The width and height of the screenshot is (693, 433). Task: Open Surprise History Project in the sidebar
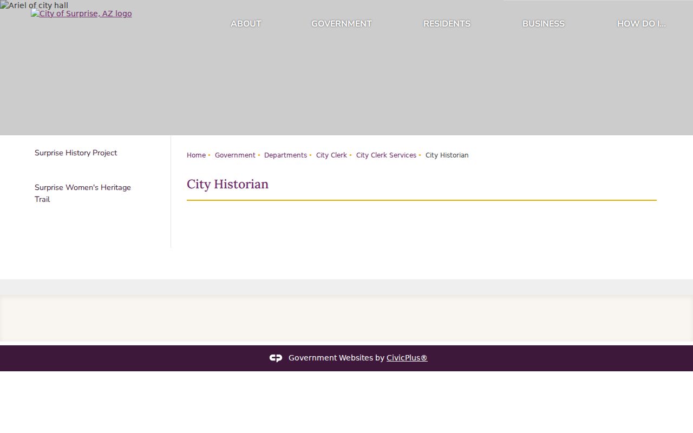(x=76, y=153)
